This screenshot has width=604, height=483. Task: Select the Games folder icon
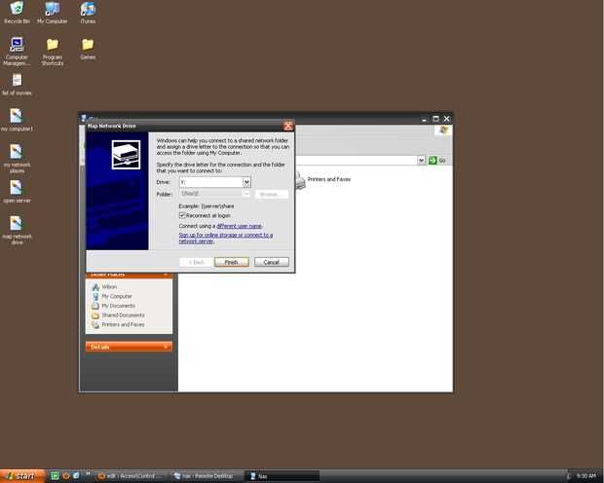pos(88,49)
